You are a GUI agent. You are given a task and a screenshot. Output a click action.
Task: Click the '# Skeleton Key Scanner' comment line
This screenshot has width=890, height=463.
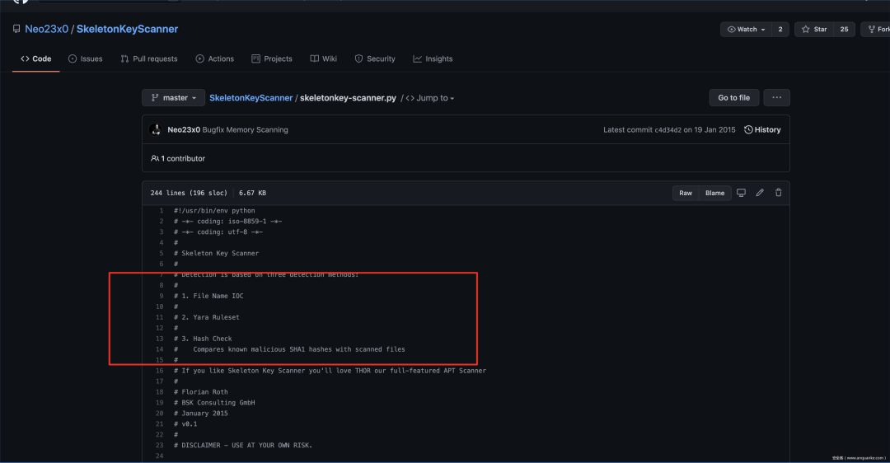click(216, 254)
